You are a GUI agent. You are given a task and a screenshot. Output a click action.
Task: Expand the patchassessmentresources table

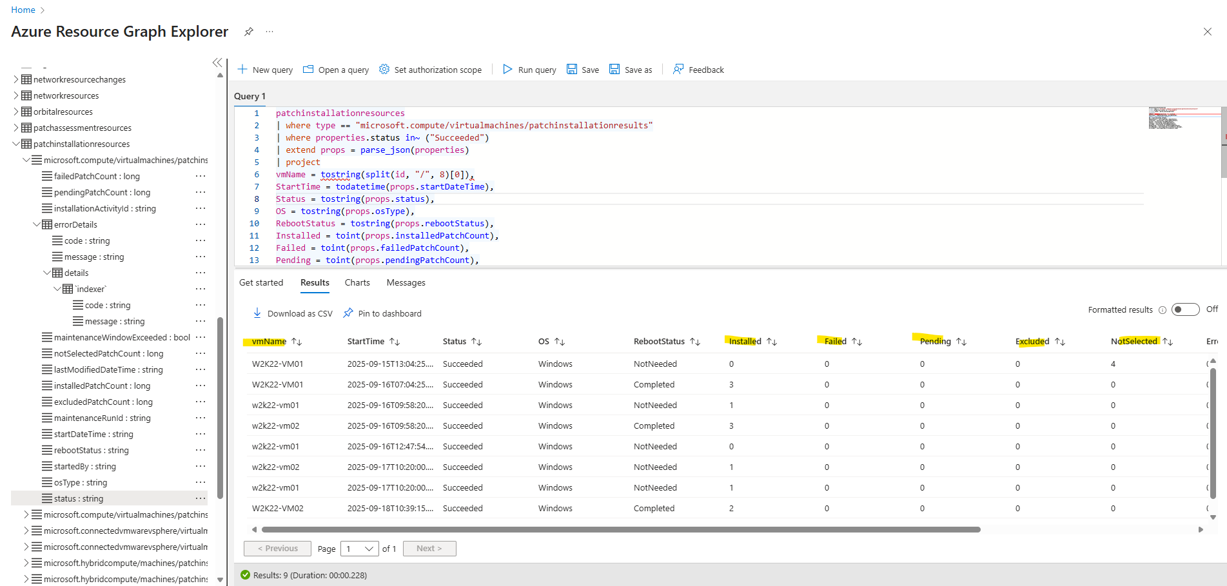point(16,128)
